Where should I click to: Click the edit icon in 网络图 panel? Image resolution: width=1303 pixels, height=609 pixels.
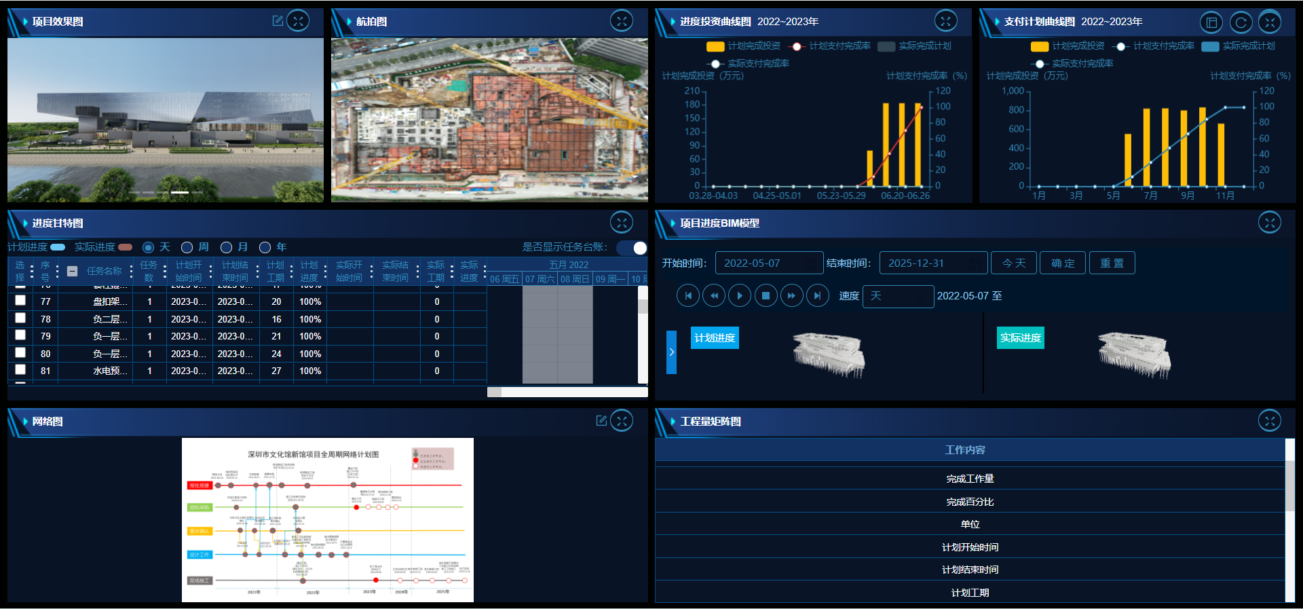click(x=601, y=421)
